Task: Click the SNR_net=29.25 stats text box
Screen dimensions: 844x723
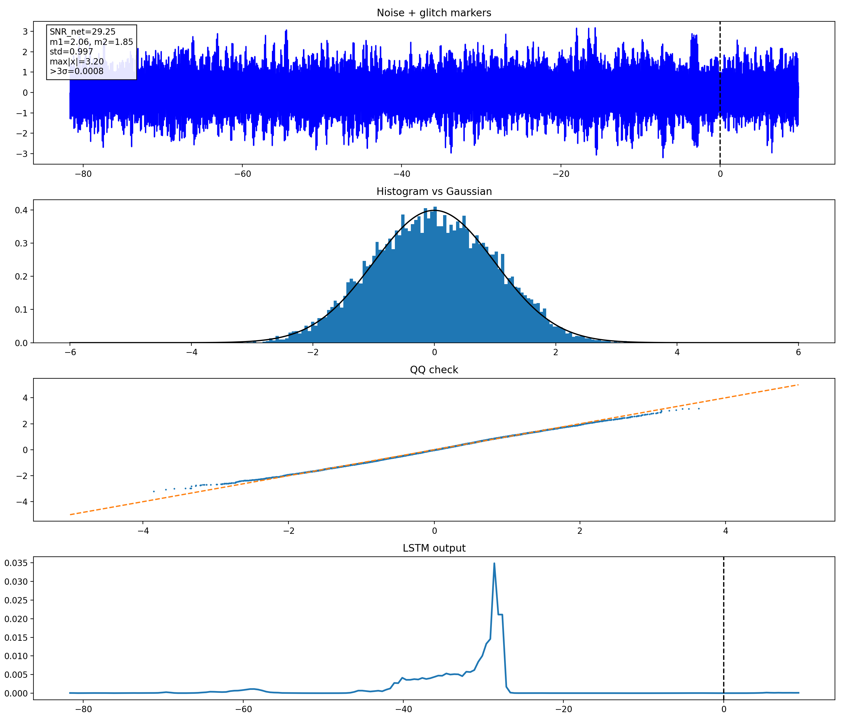Action: (92, 52)
